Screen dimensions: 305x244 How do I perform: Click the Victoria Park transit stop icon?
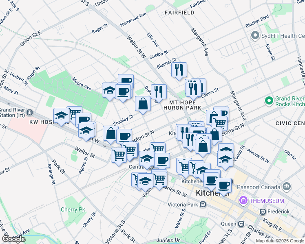(x=203, y=205)
